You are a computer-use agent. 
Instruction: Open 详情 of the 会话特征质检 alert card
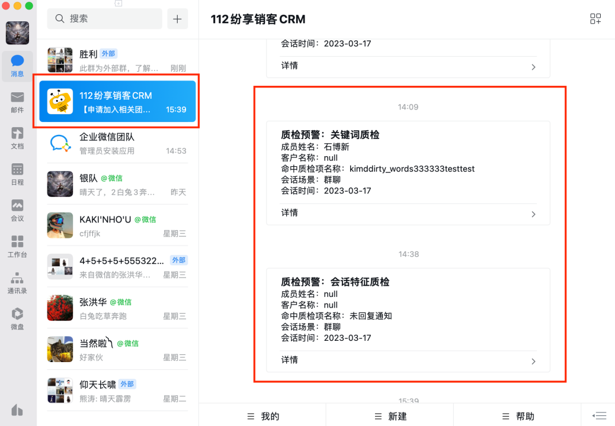[x=408, y=360]
